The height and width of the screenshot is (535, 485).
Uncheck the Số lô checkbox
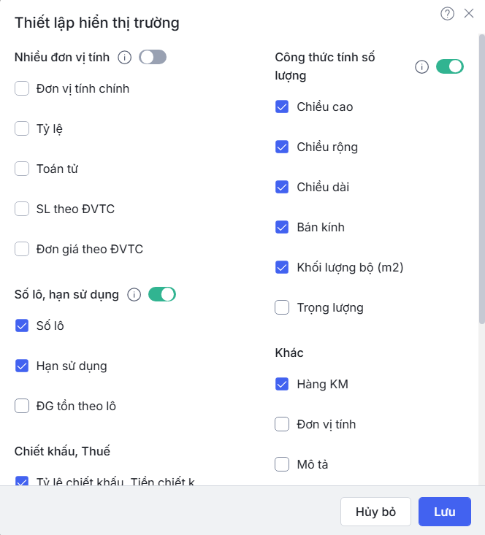point(22,326)
